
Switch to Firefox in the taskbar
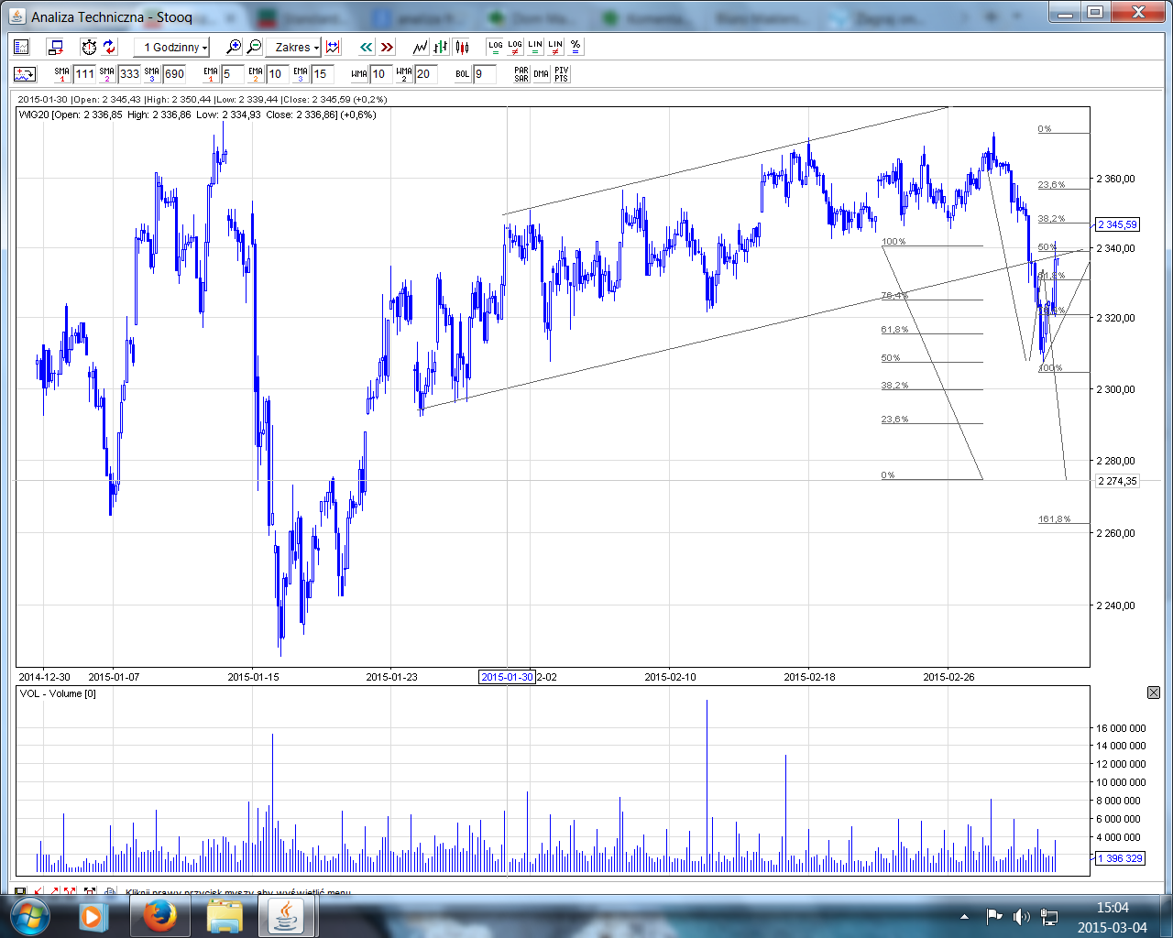click(159, 916)
